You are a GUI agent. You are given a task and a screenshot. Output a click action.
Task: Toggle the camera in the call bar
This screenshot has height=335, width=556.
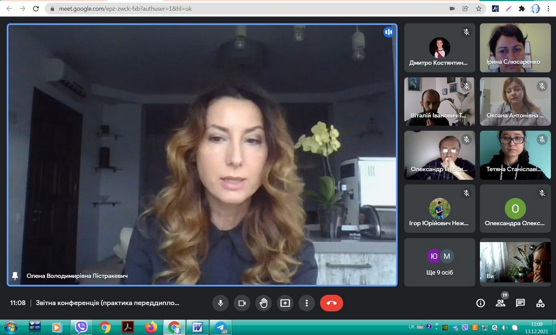coord(242,303)
